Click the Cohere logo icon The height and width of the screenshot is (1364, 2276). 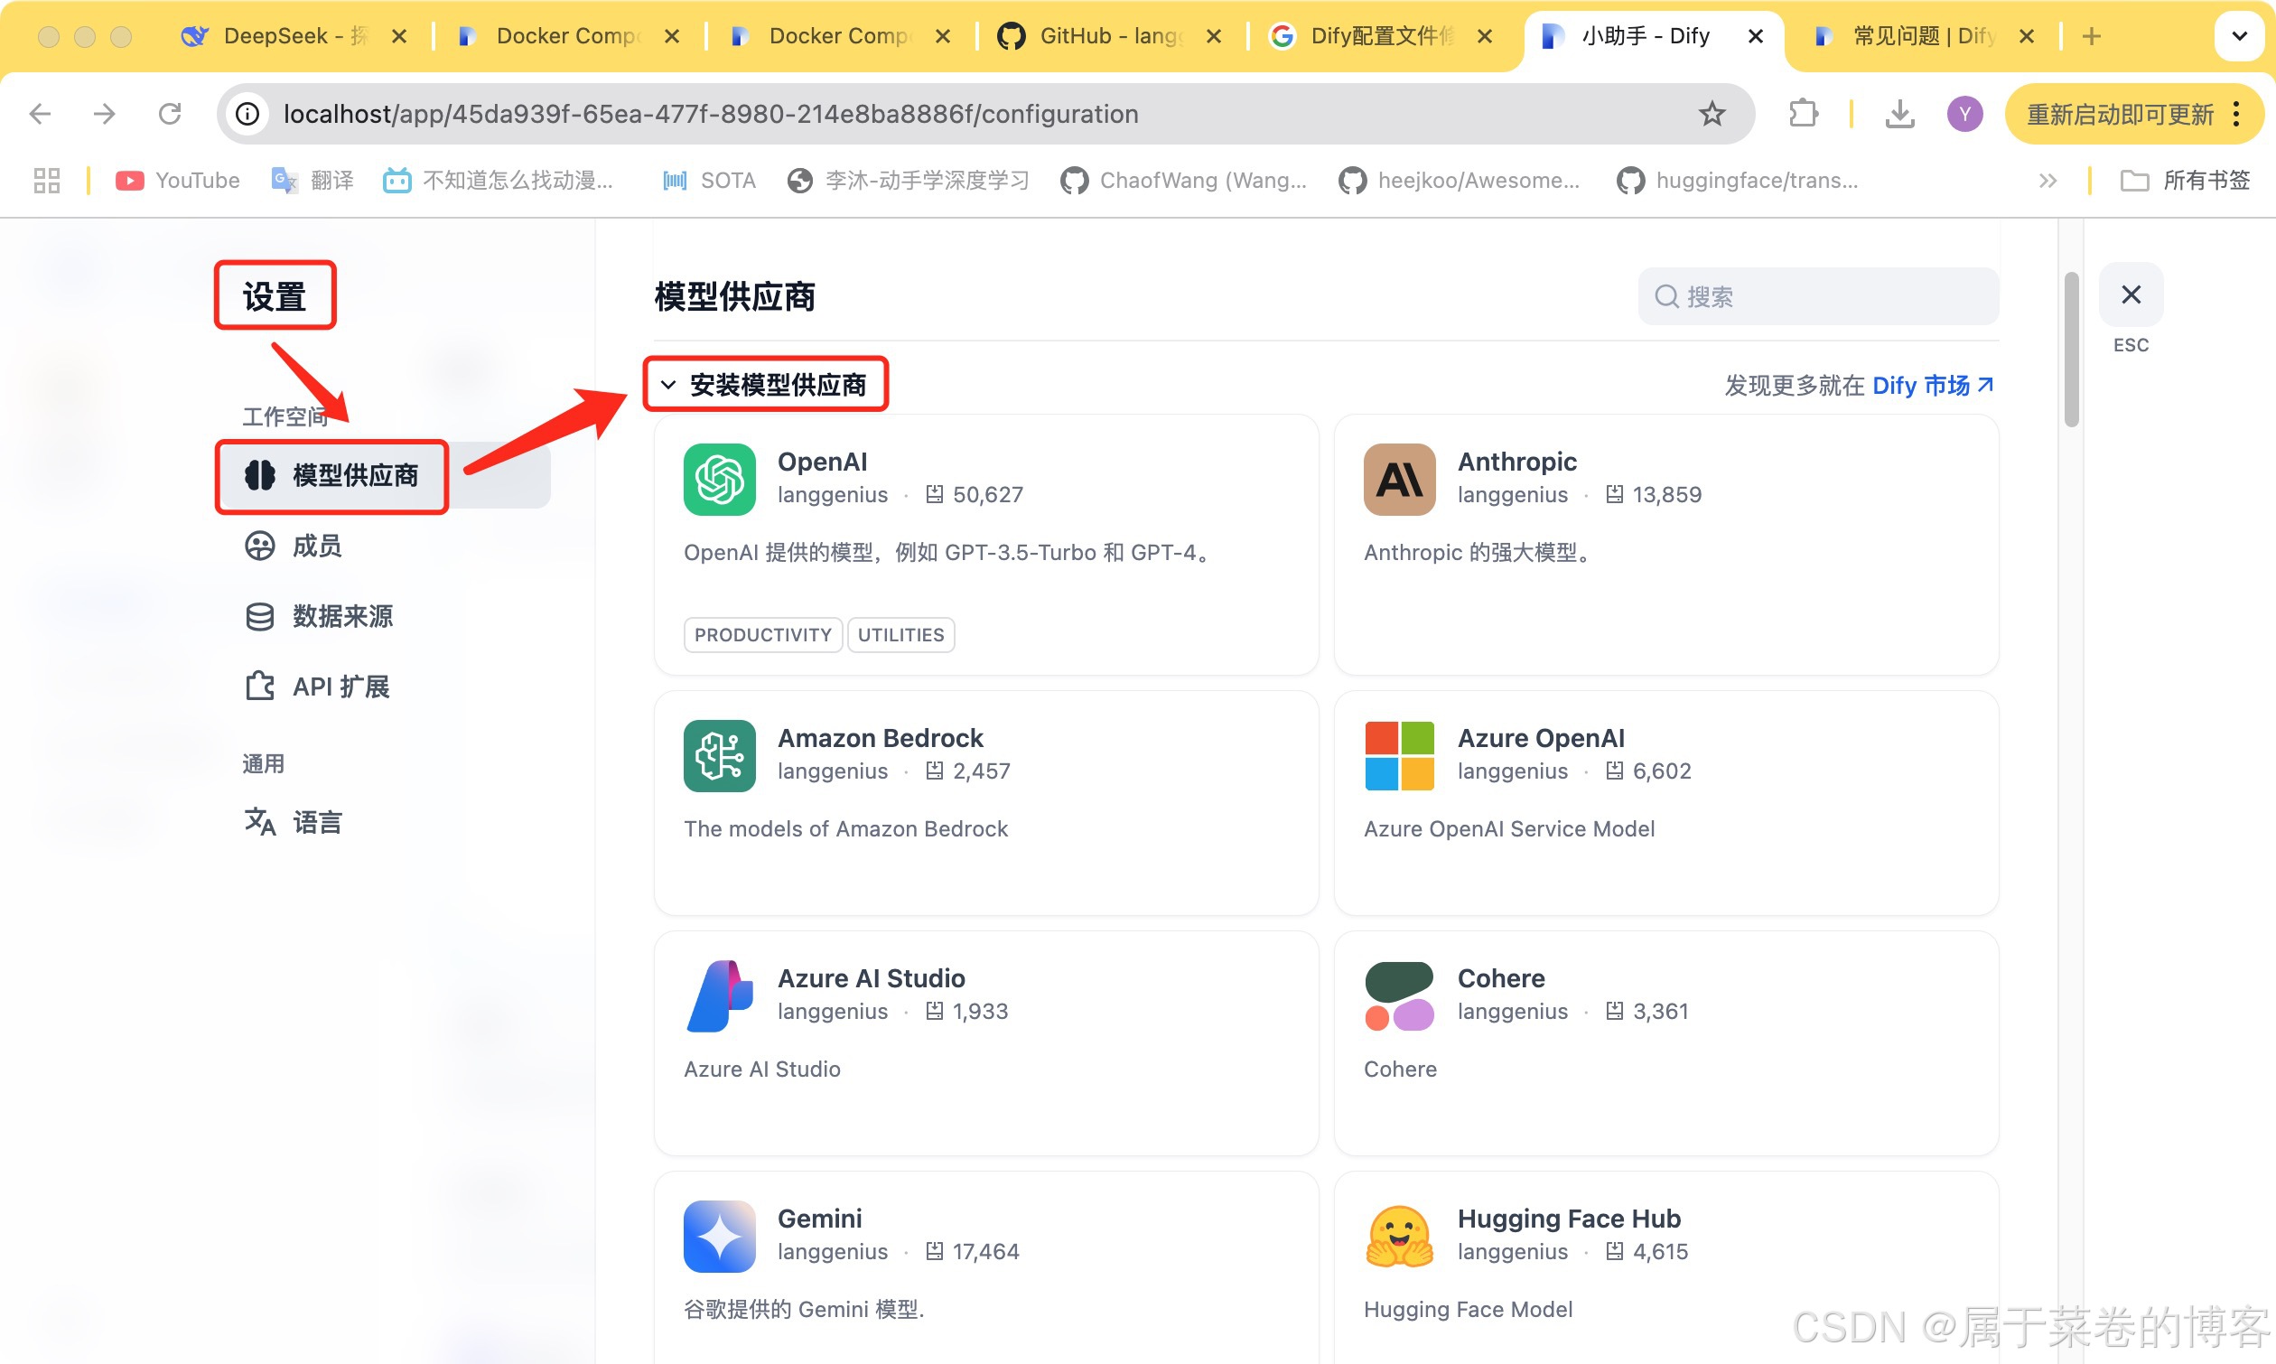point(1398,995)
